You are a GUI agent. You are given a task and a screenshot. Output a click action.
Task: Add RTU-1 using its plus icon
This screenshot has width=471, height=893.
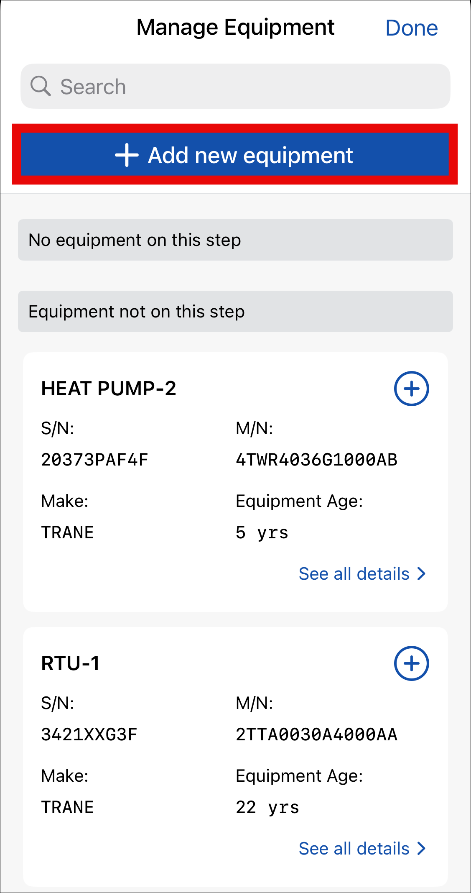[411, 663]
